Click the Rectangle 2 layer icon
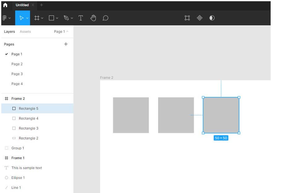Viewport: 283px width, 193px height. click(14, 138)
